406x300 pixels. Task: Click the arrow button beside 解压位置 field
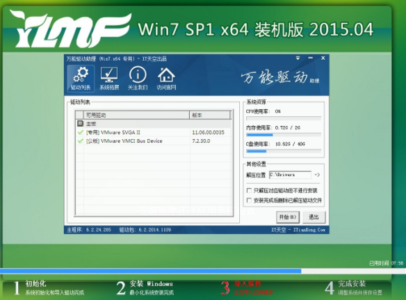(317, 175)
